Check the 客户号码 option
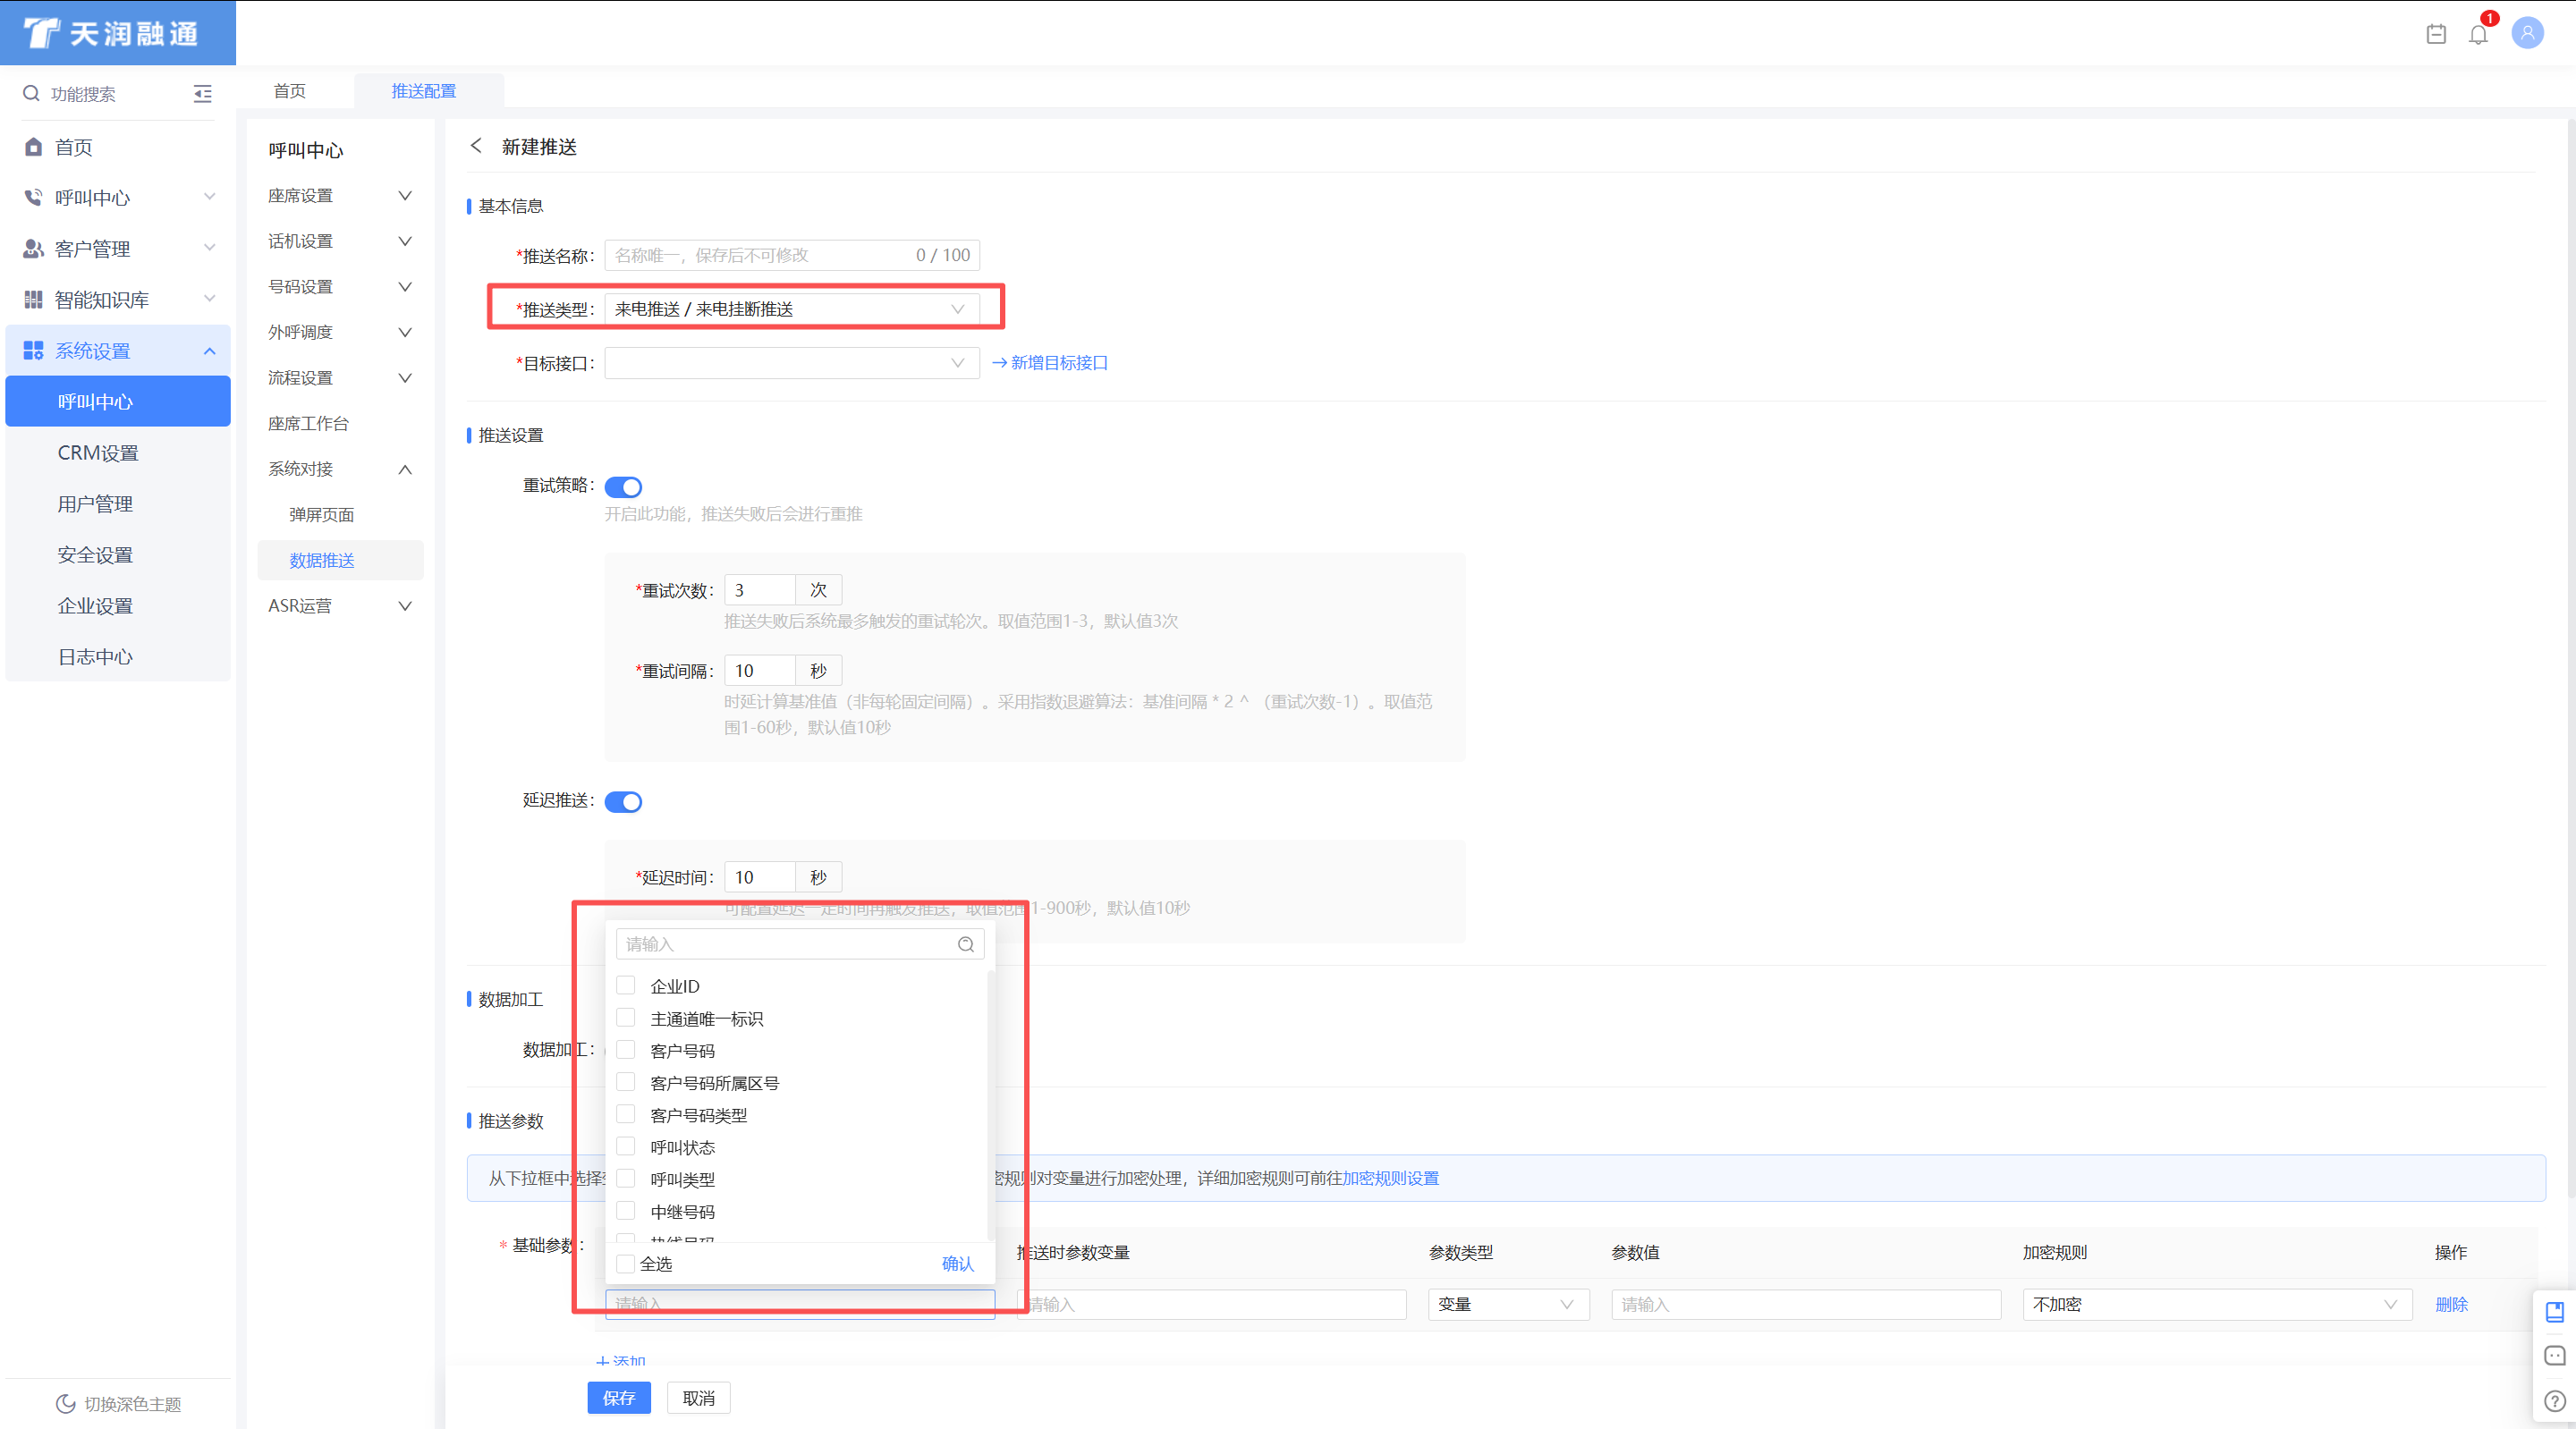The width and height of the screenshot is (2576, 1429). [626, 1050]
